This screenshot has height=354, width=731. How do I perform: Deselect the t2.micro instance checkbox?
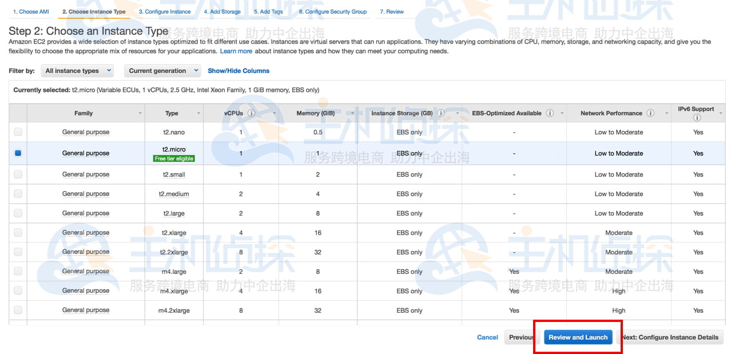[18, 153]
